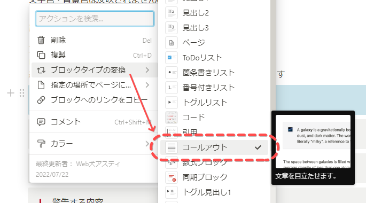Click the コード block icon
This screenshot has width=366, height=203.
(172, 117)
